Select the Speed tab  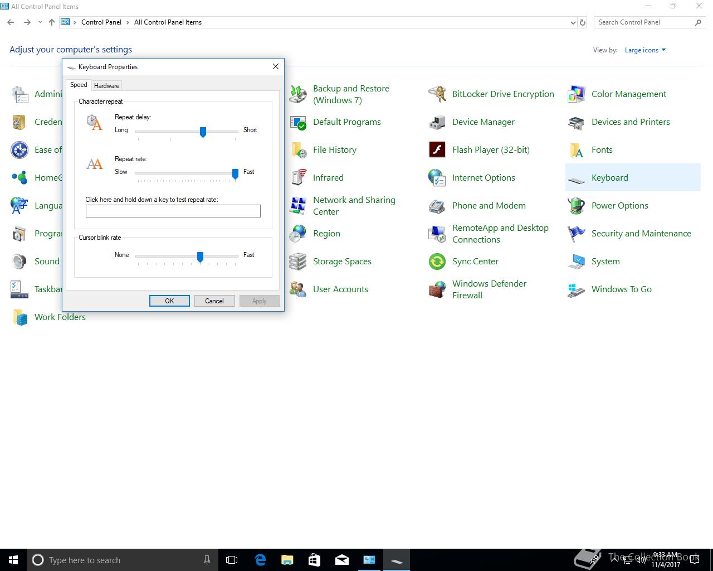tap(79, 85)
